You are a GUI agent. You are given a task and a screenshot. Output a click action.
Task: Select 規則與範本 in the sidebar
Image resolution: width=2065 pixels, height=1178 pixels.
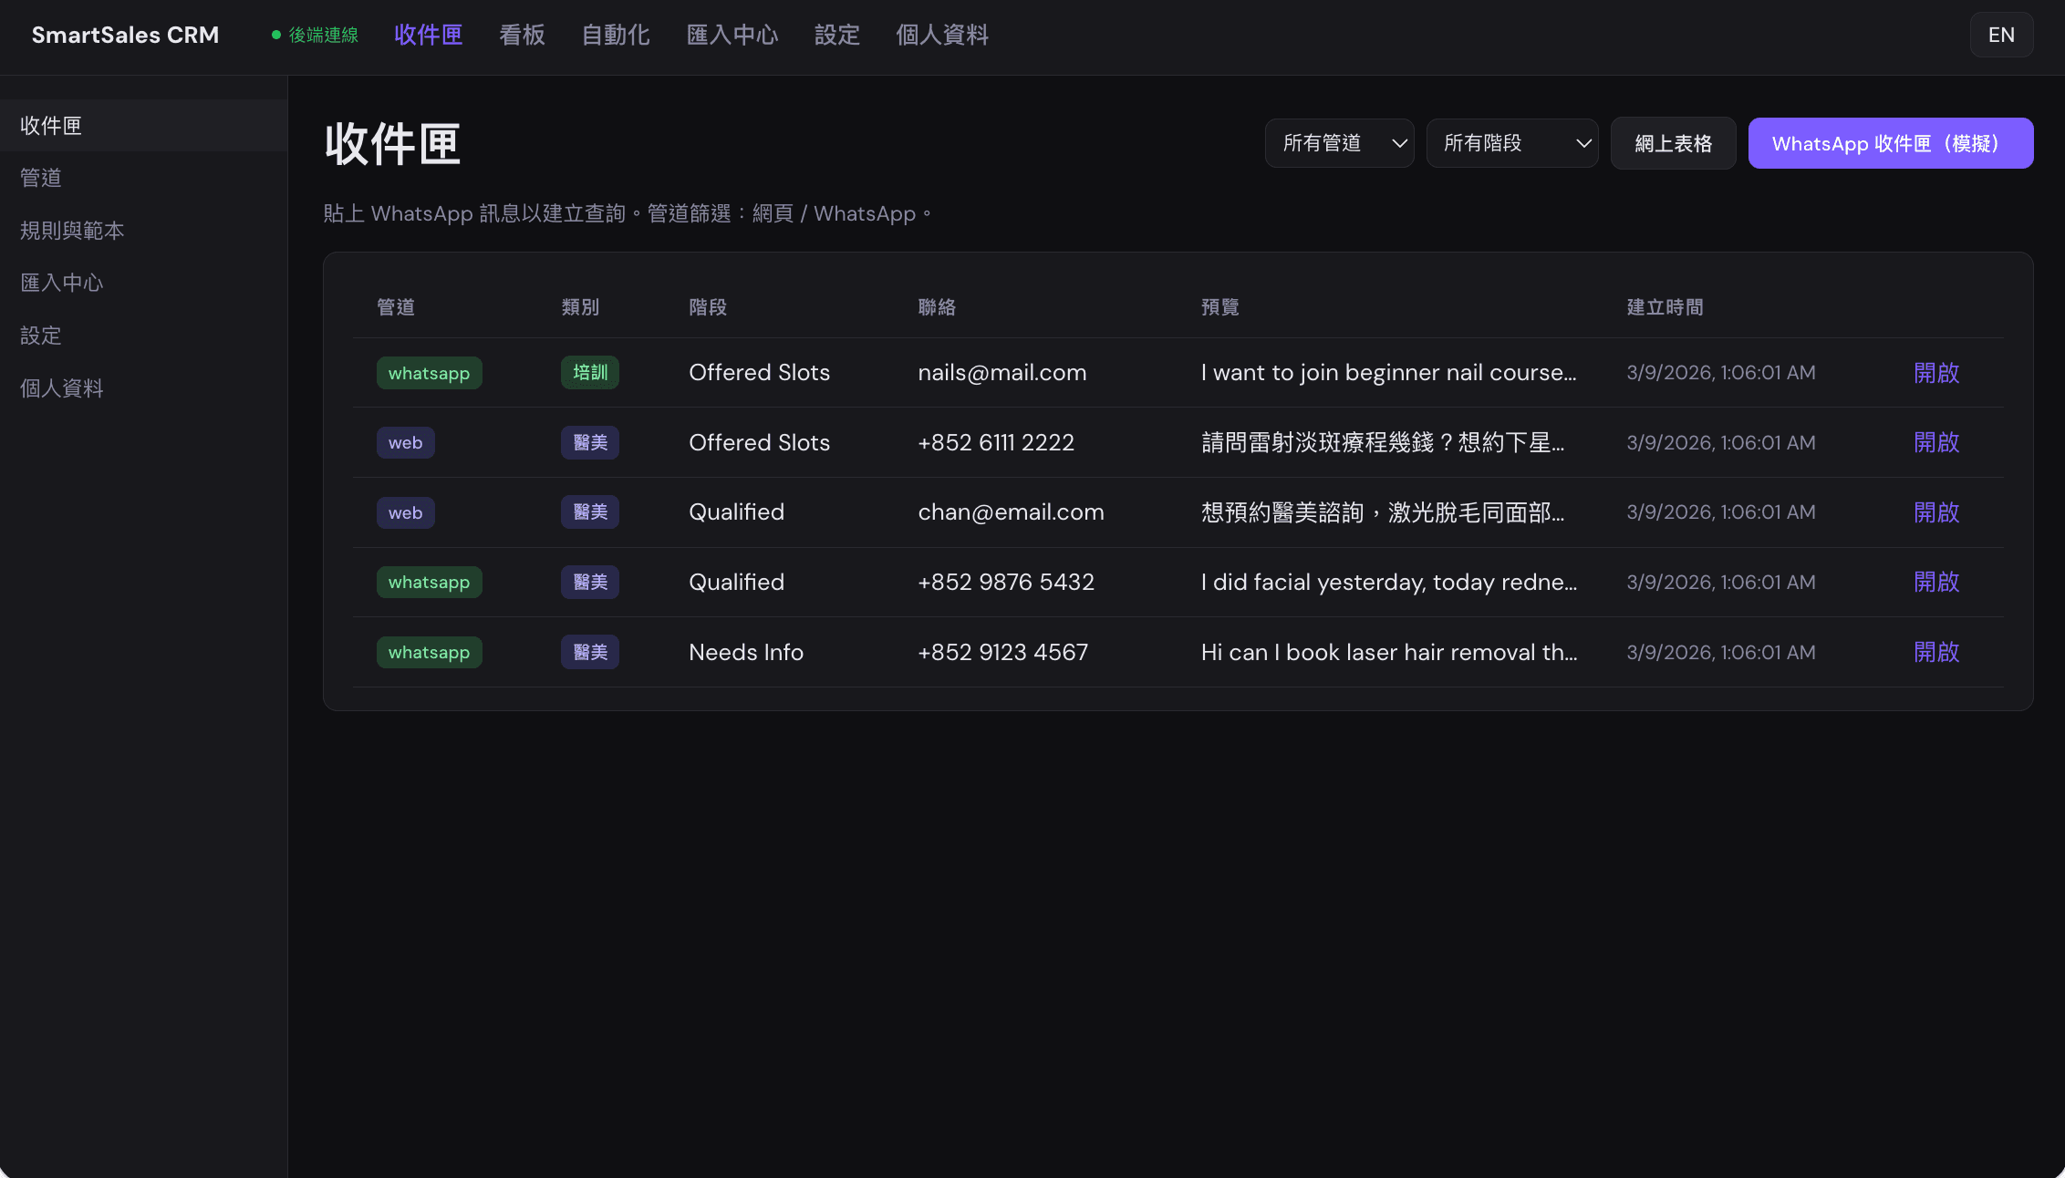72,231
